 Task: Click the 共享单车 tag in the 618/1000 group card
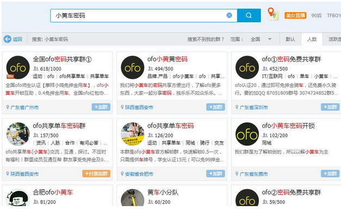click(100, 76)
